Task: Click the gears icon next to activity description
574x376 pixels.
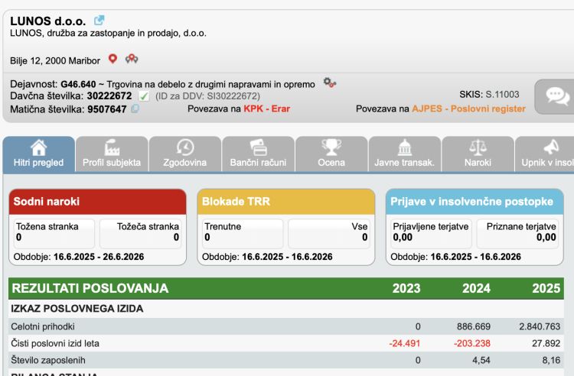Action: coord(329,83)
